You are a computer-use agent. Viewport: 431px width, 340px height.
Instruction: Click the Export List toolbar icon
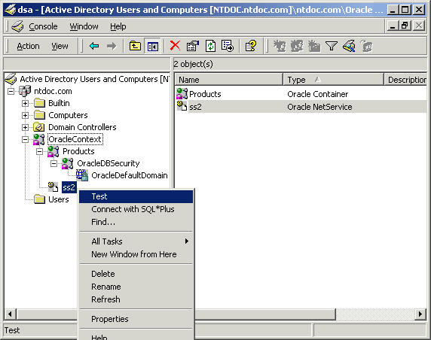click(x=228, y=46)
